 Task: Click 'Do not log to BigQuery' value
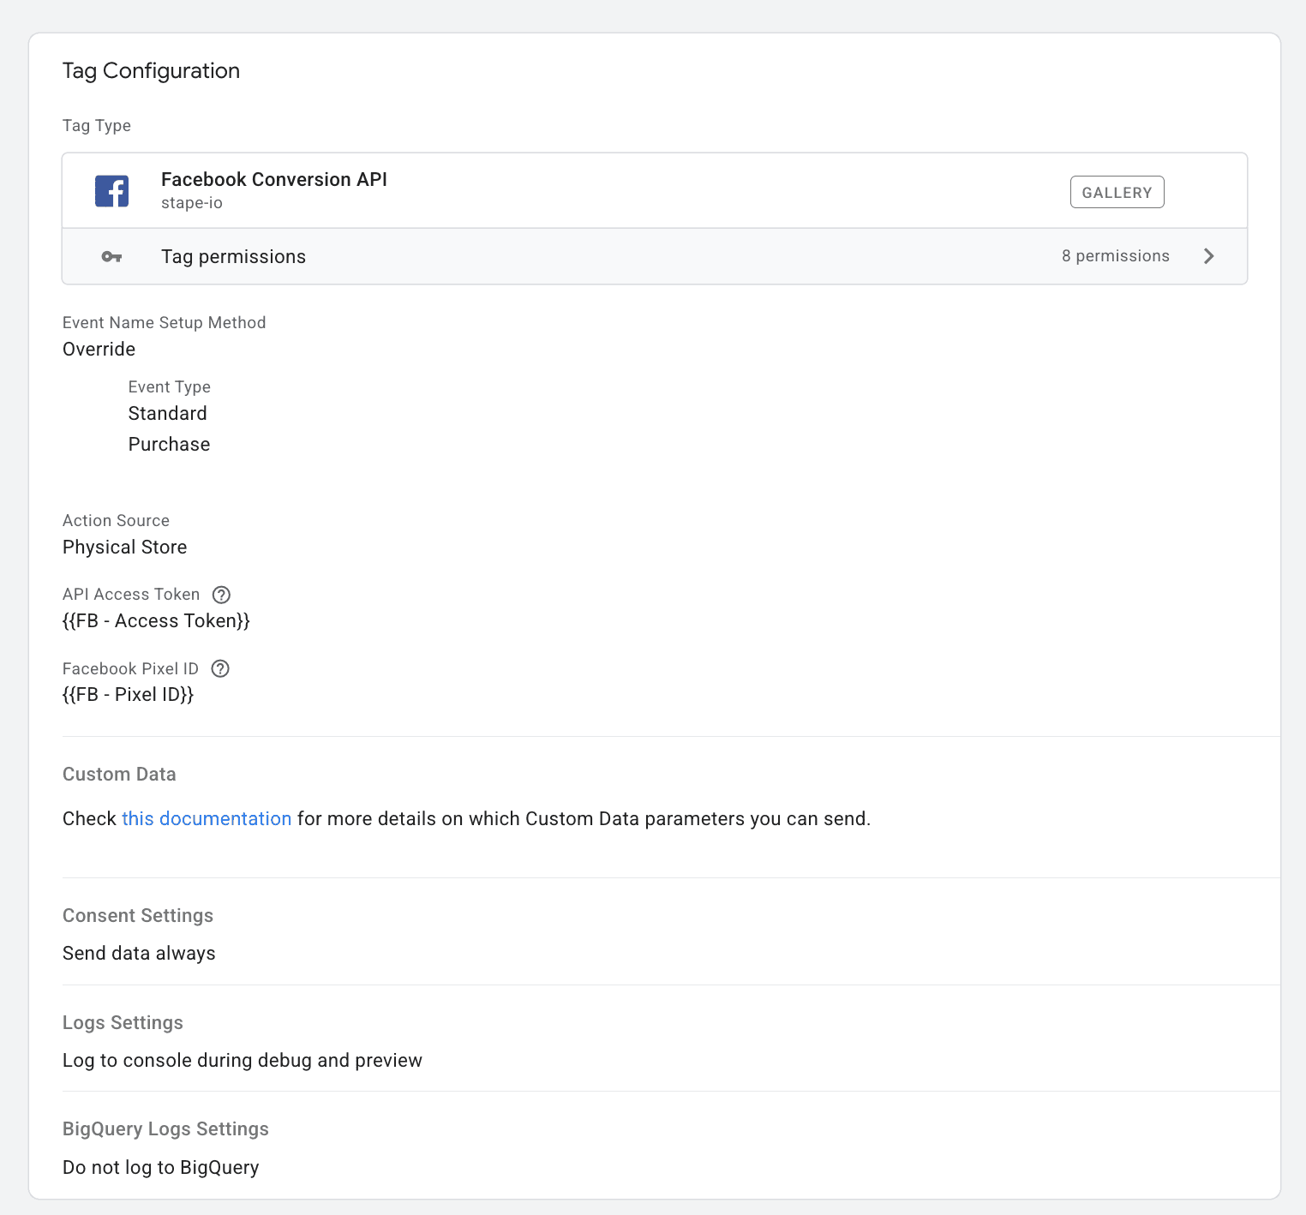[x=160, y=1168]
